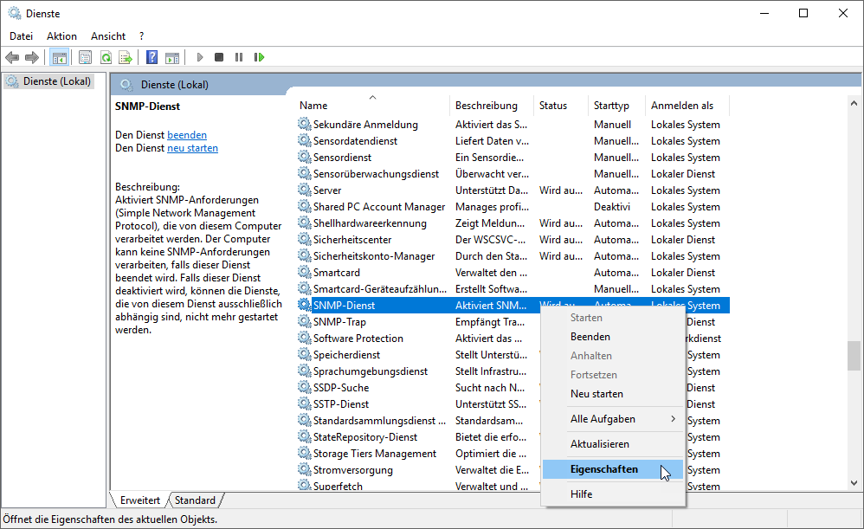This screenshot has width=864, height=529.
Task: Click the beenden link for SNMP-Dienst
Action: (187, 135)
